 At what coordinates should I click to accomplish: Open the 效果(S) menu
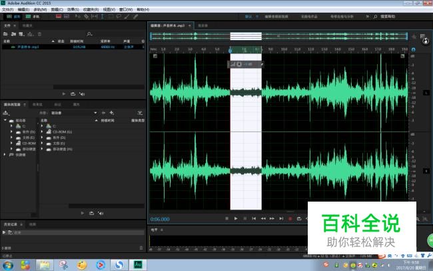[73, 9]
